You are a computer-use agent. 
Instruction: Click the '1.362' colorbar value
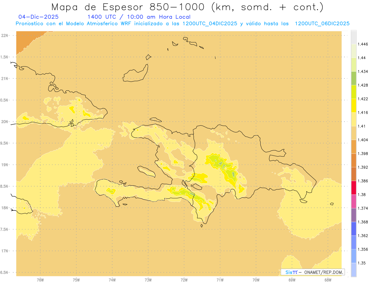coord(362,236)
